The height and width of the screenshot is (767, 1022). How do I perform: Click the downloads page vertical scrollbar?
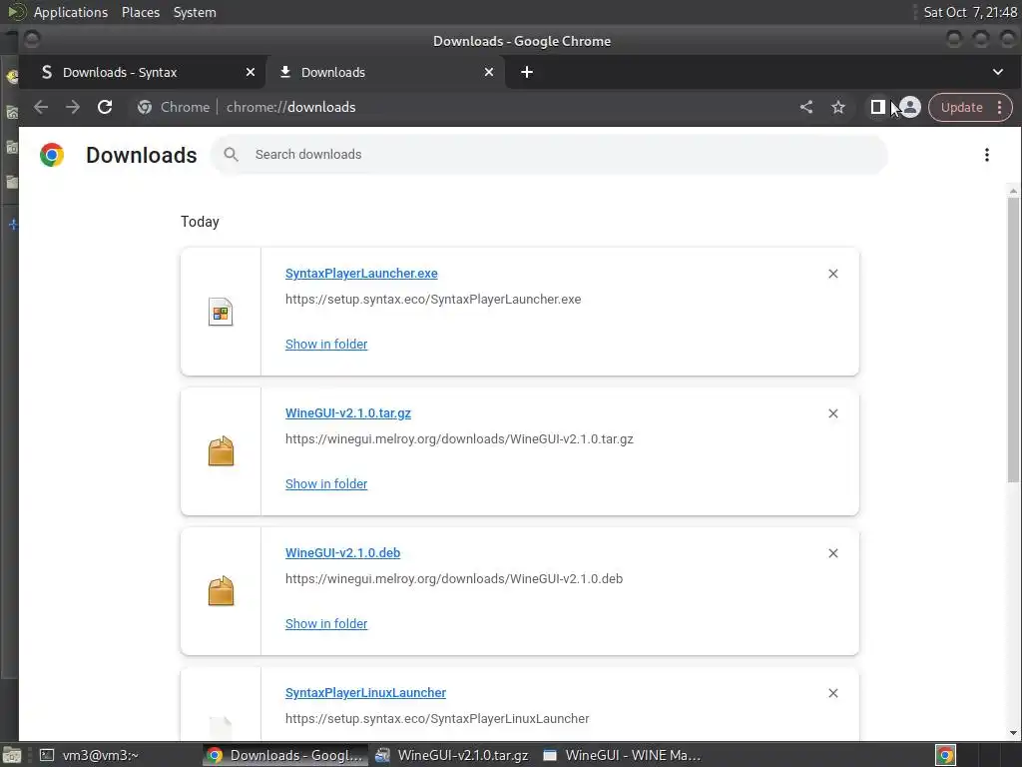tap(1013, 340)
